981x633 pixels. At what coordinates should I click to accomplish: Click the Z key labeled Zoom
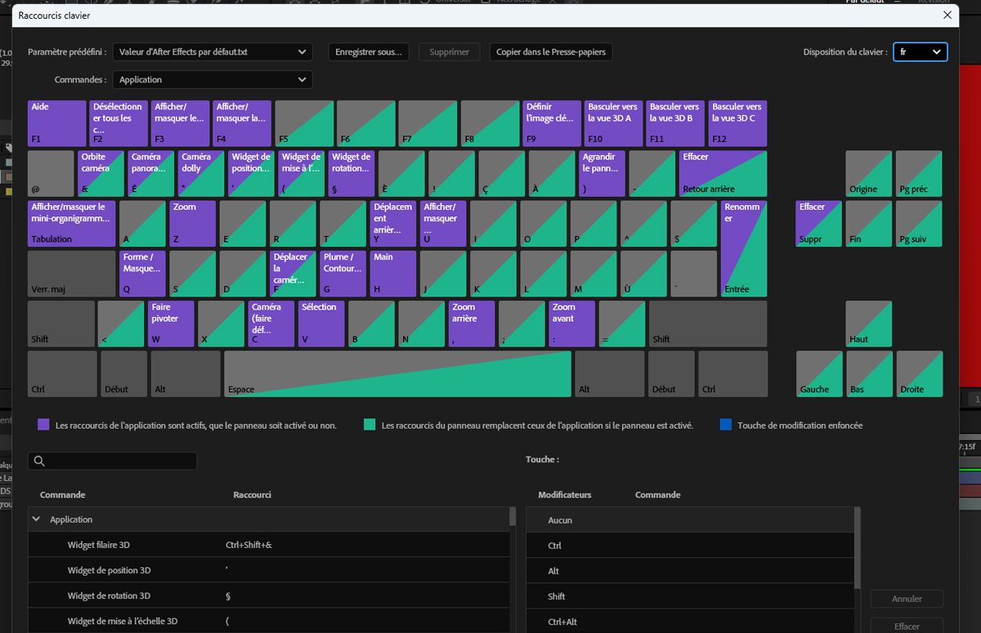tap(191, 223)
